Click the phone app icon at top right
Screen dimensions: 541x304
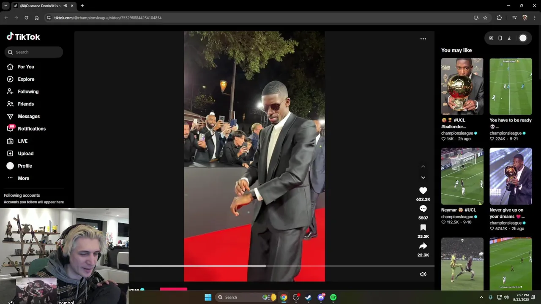(x=500, y=38)
